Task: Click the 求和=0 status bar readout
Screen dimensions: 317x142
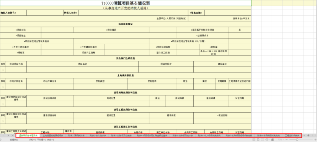Action: pos(33,140)
